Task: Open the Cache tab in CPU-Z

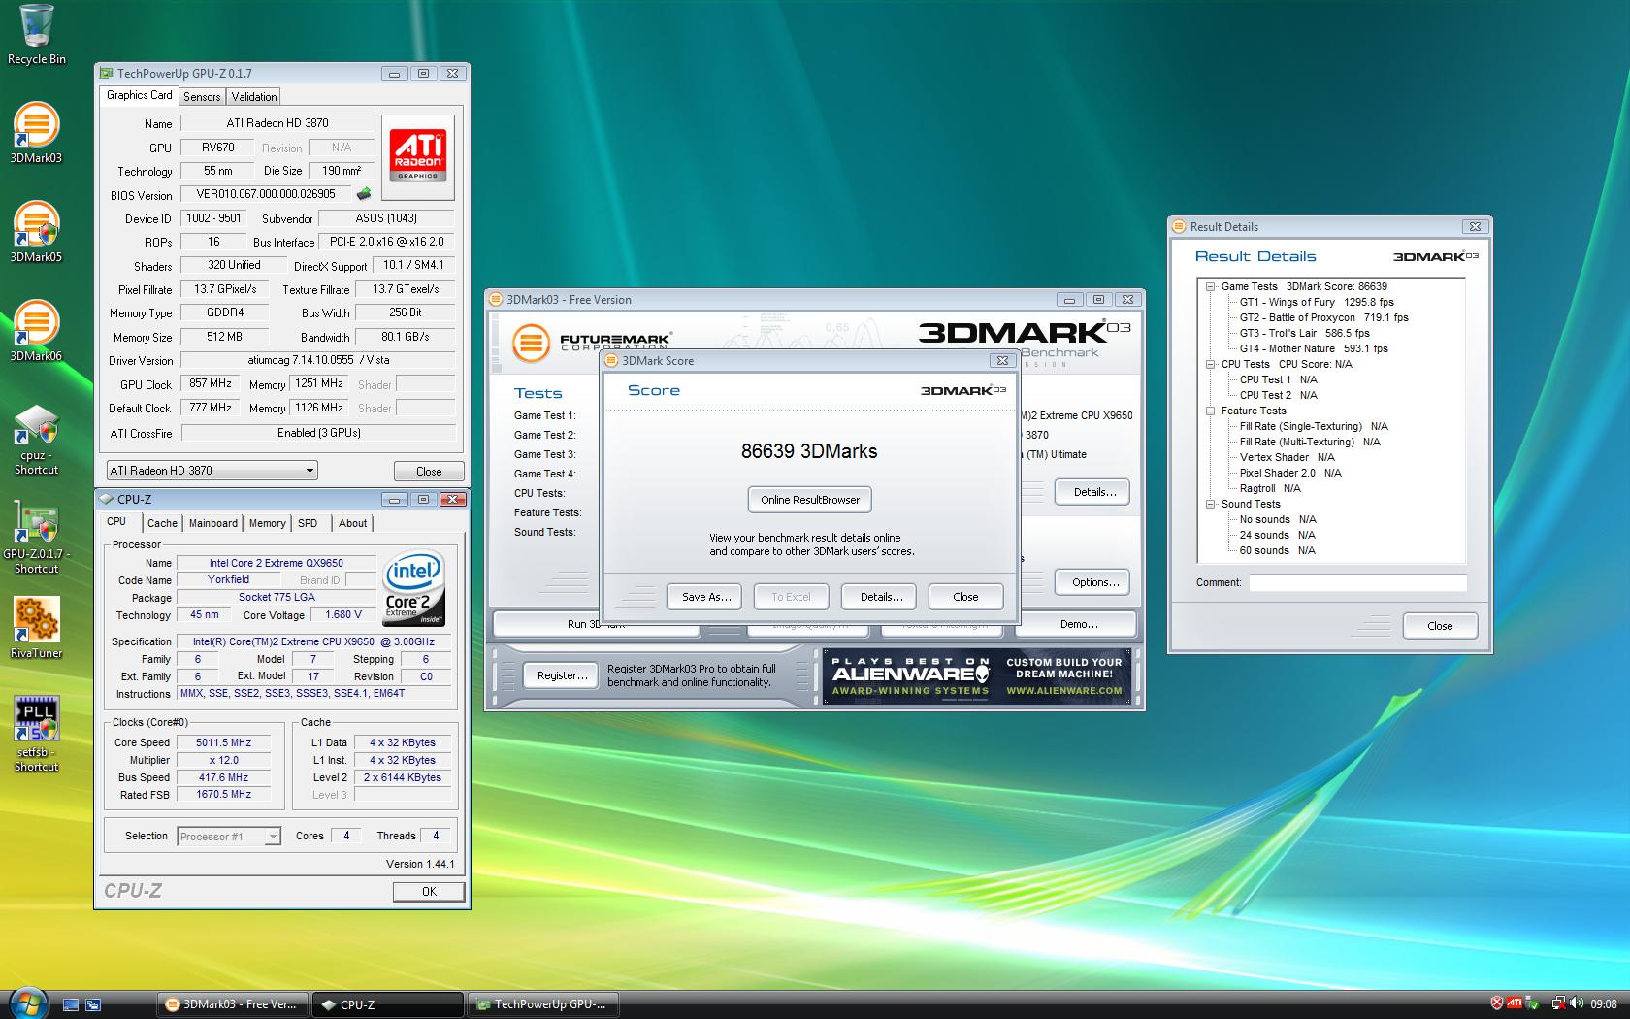Action: pyautogui.click(x=162, y=523)
